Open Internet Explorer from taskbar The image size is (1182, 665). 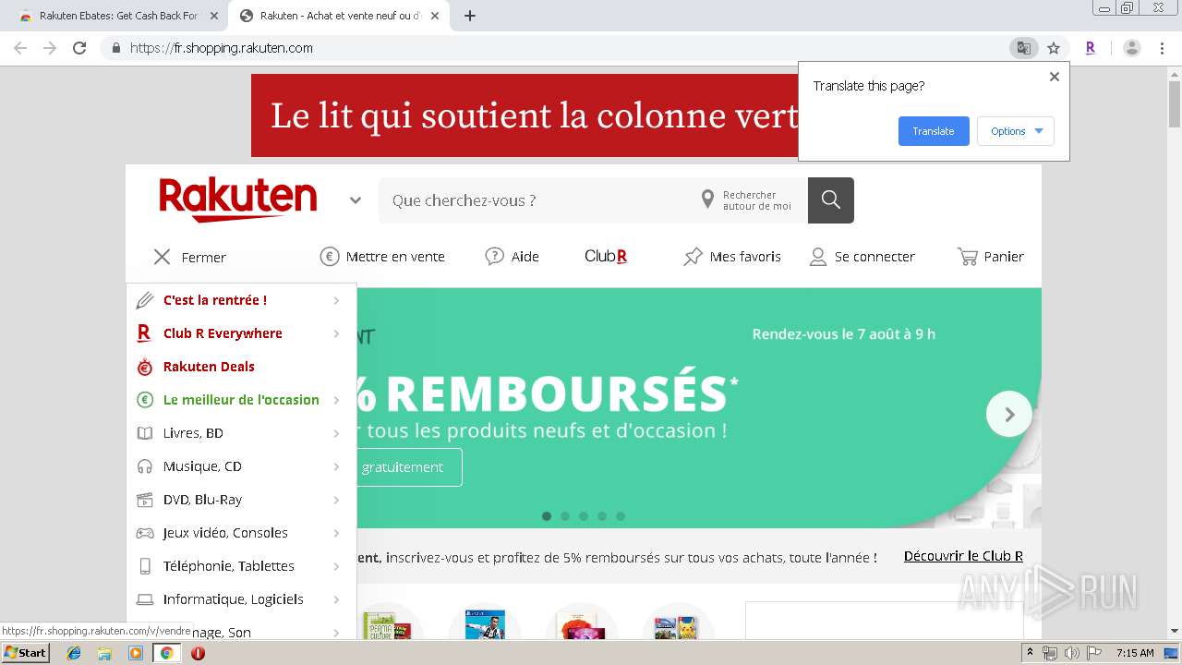click(x=74, y=653)
